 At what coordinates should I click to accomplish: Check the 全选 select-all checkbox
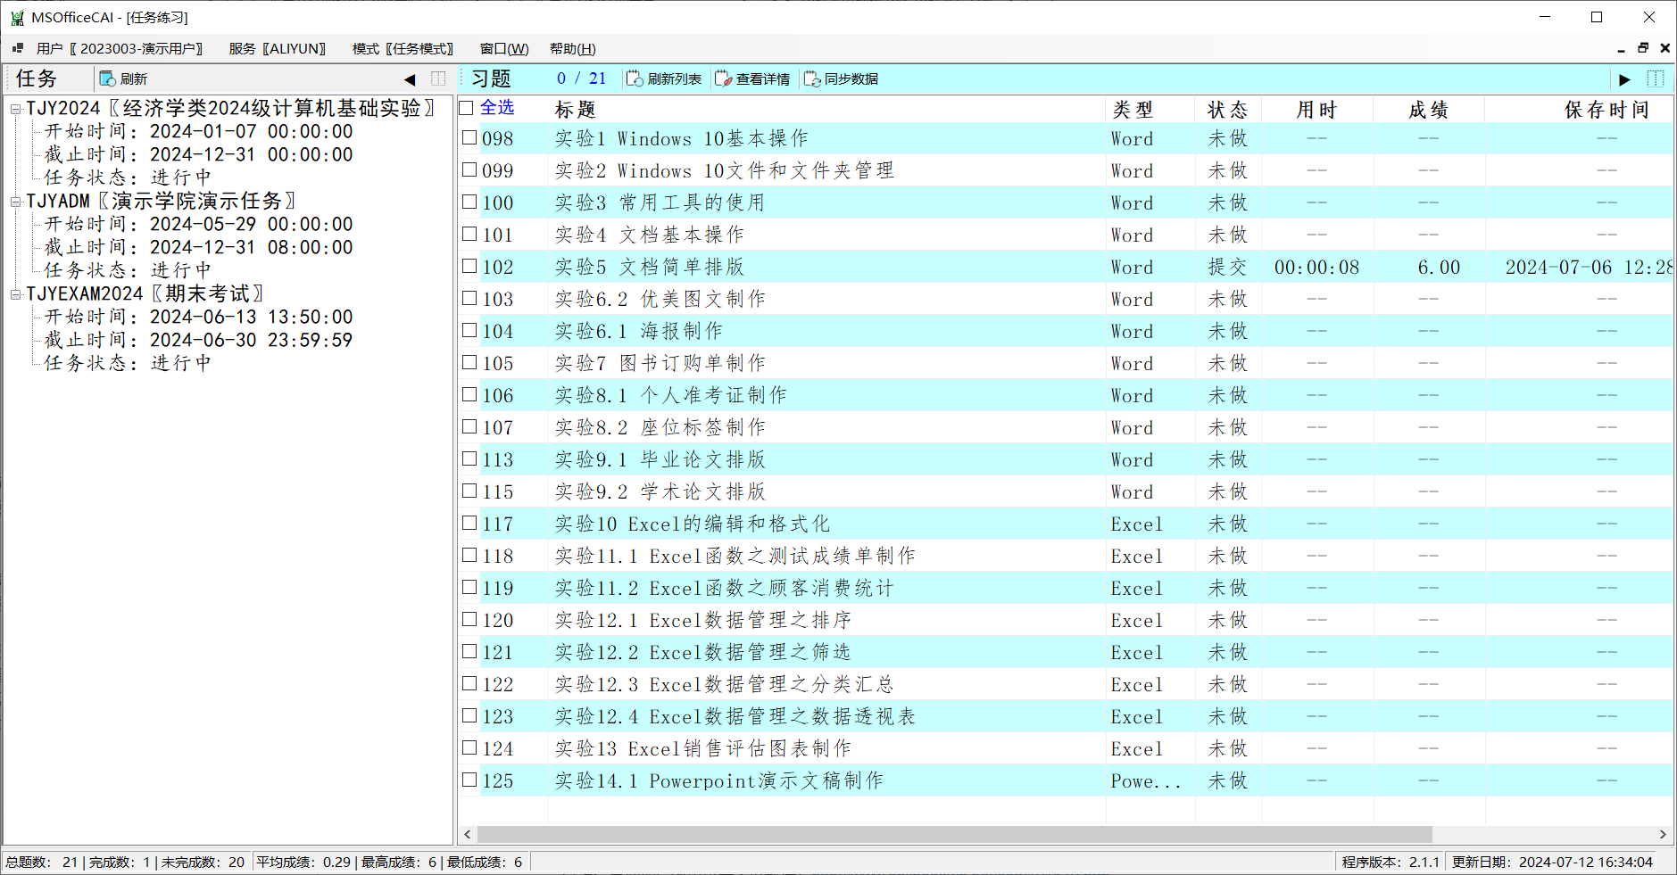click(466, 108)
